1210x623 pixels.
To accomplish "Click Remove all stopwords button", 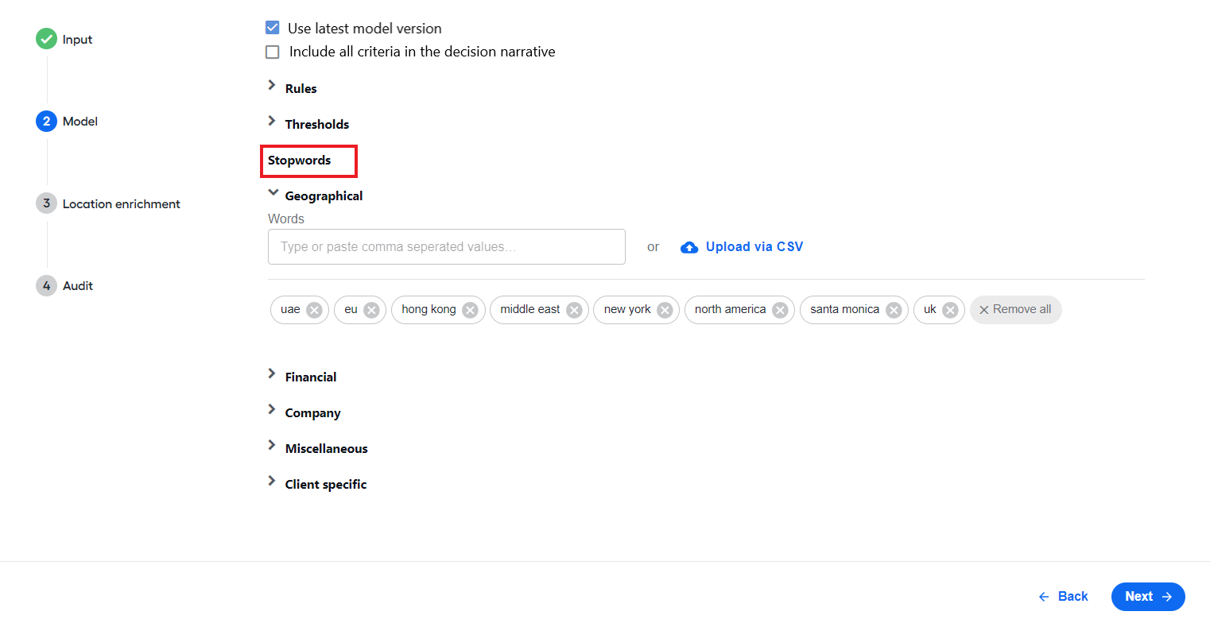I will (x=1015, y=310).
